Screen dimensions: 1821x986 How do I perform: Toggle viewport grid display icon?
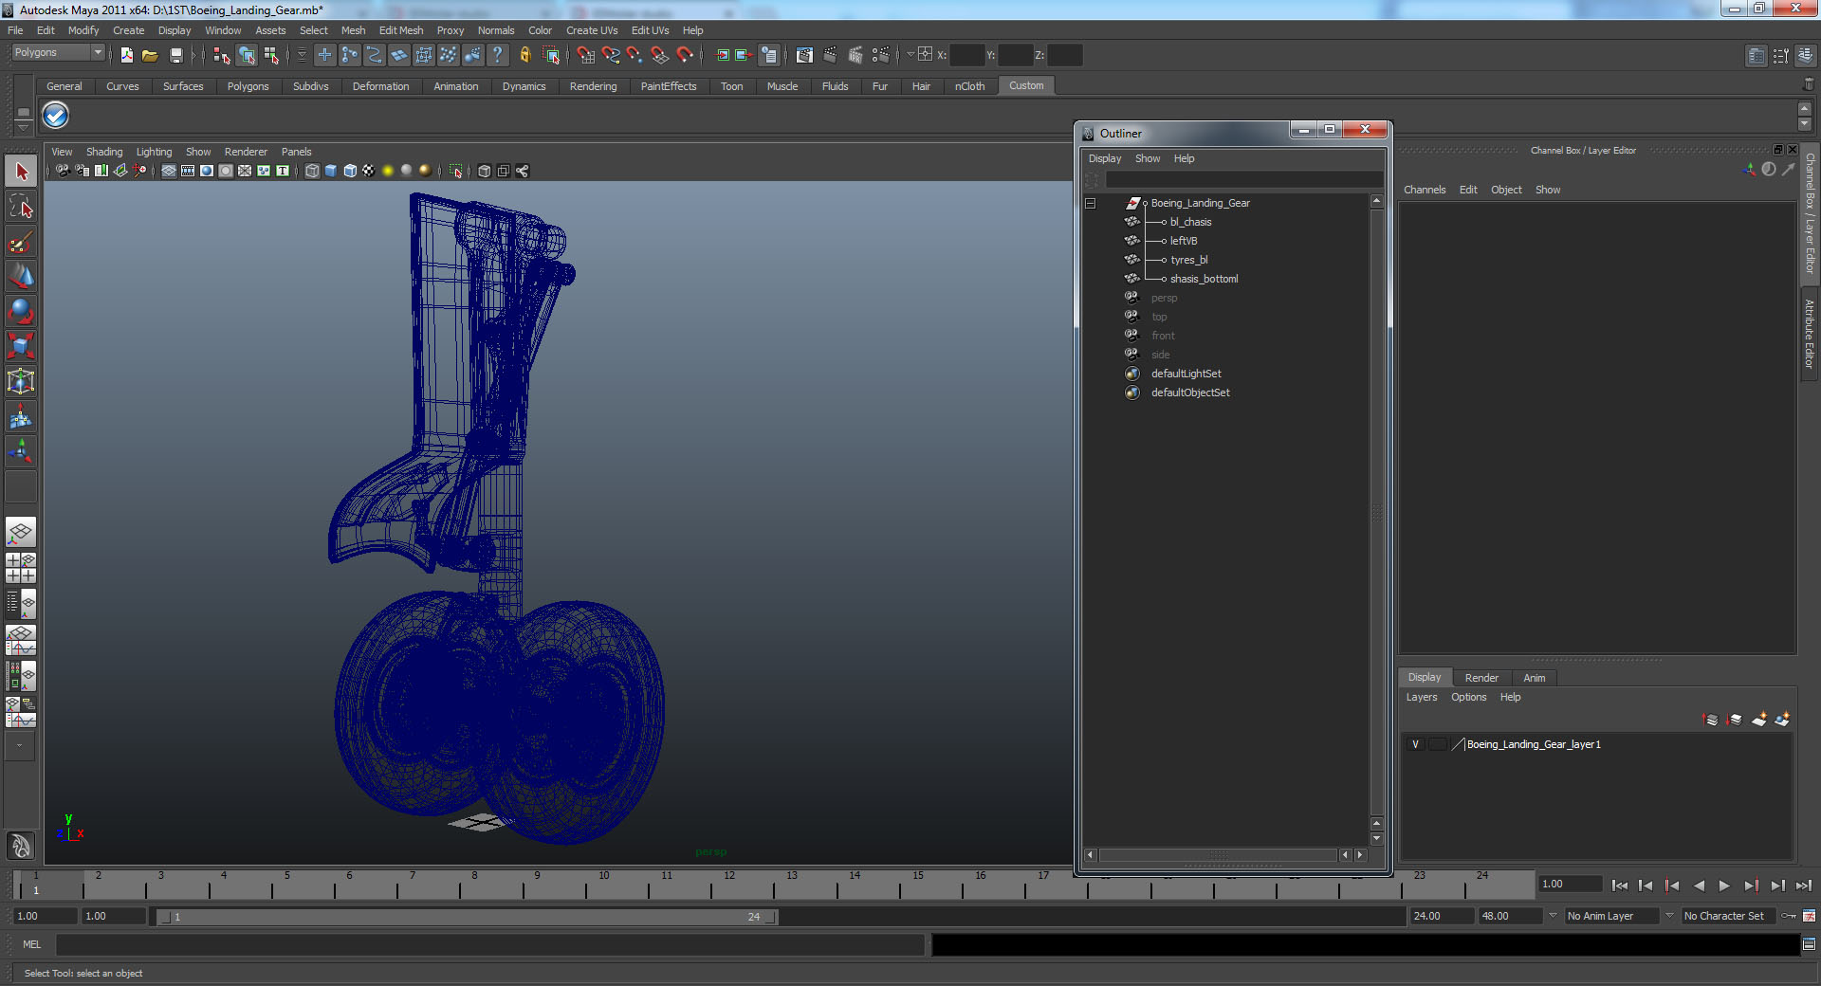(x=169, y=171)
